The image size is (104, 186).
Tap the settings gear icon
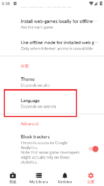tap(91, 176)
